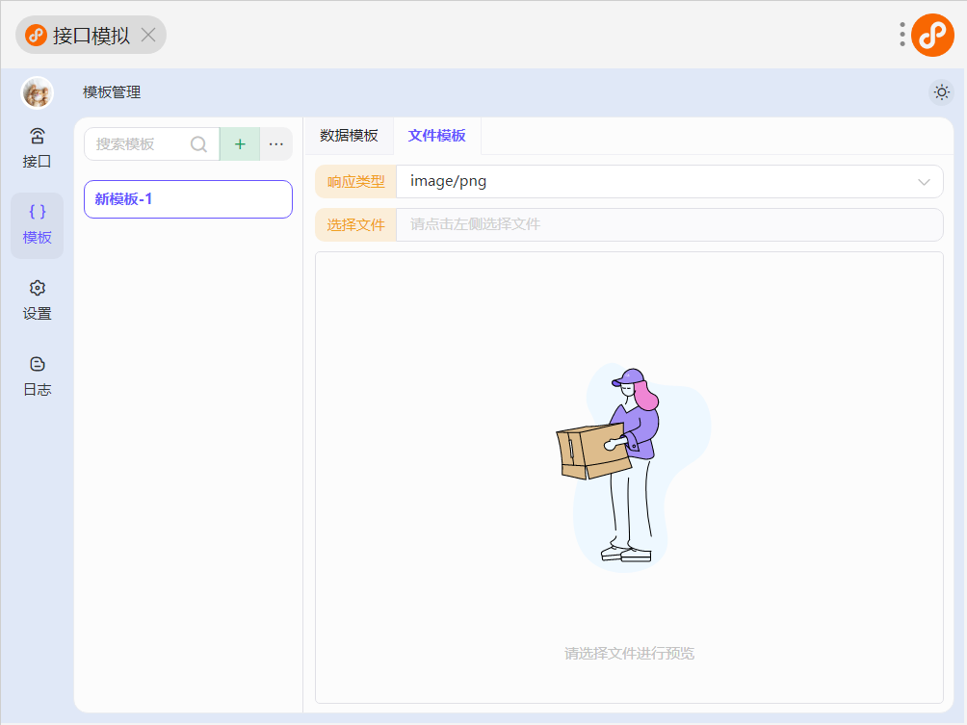
Task: Click the 请点击左侧选择文件 file field
Action: coord(669,225)
